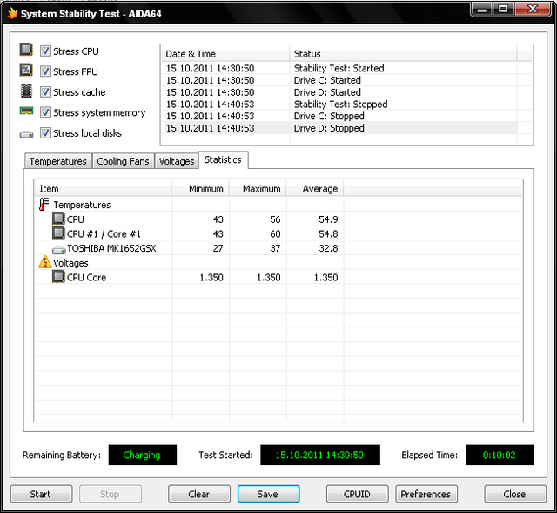The width and height of the screenshot is (557, 513).
Task: Click the warning icon next to Voltages
Action: (45, 262)
